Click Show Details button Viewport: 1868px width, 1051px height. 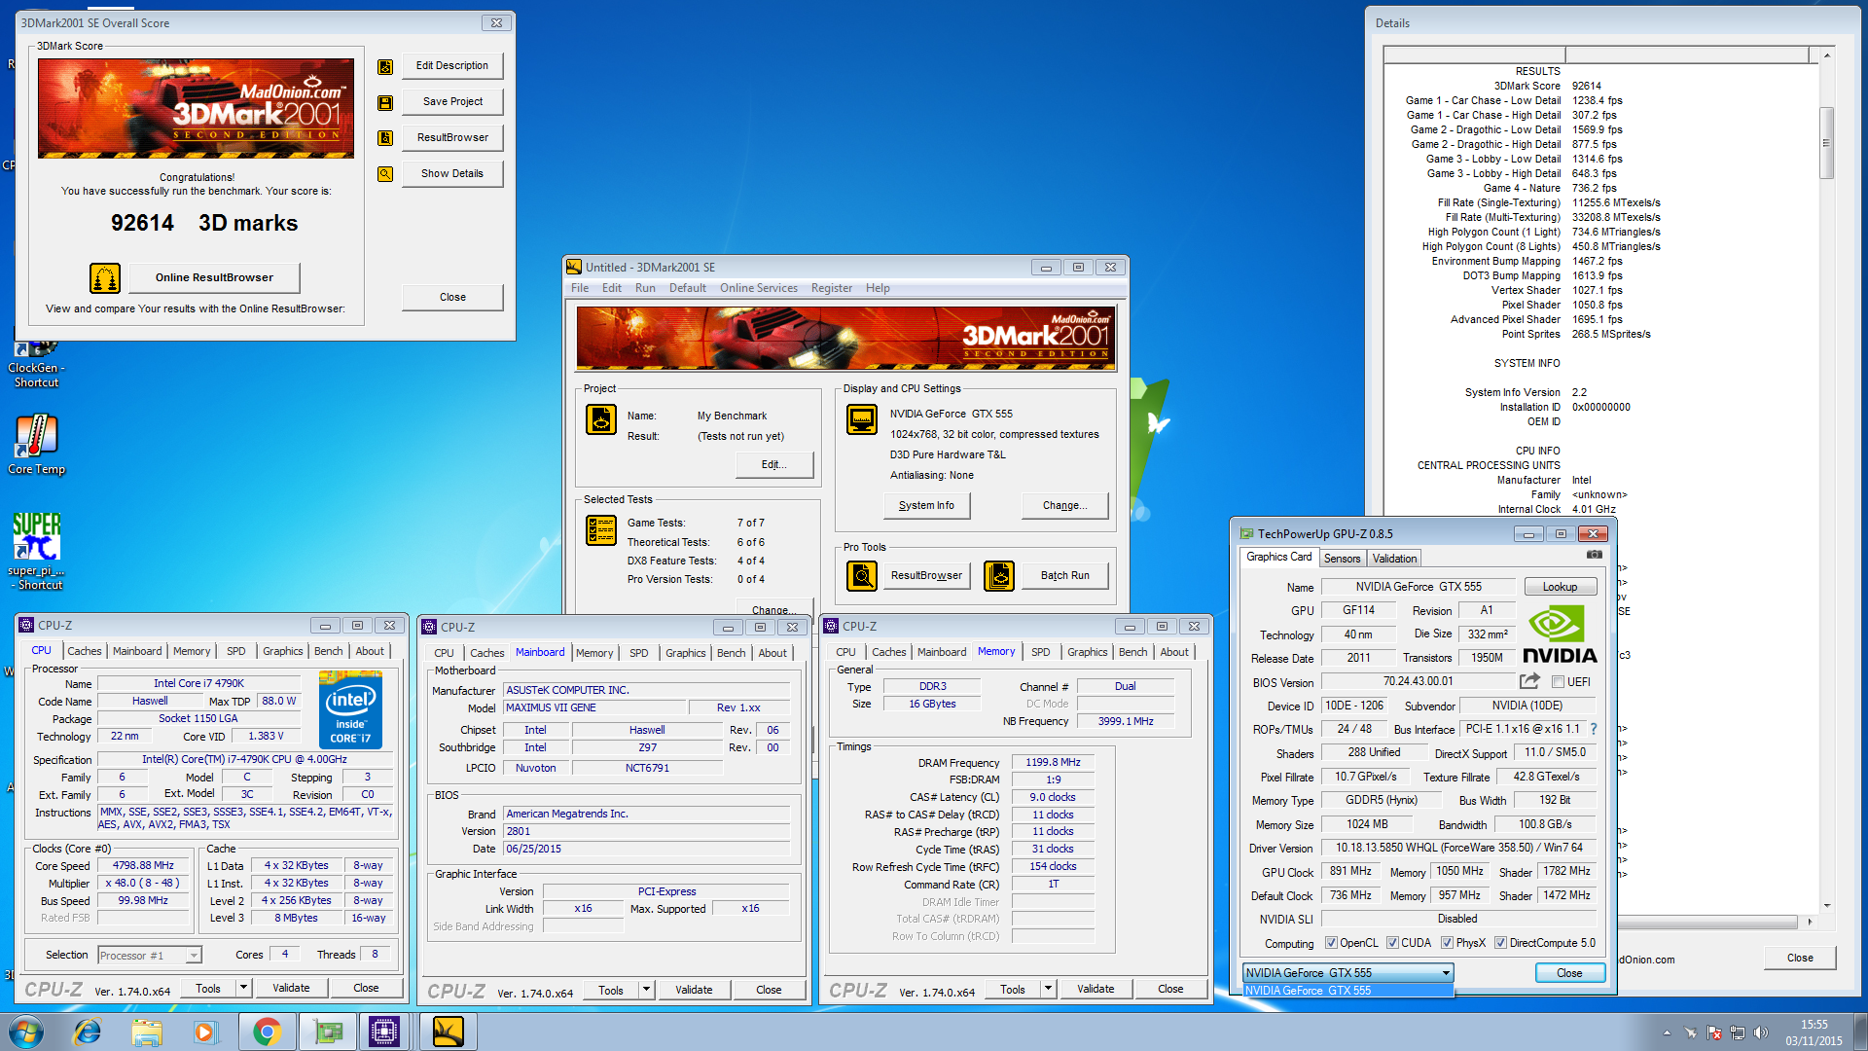(x=452, y=174)
